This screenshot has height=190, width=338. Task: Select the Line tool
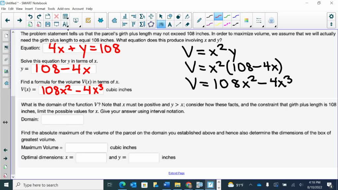178,24
